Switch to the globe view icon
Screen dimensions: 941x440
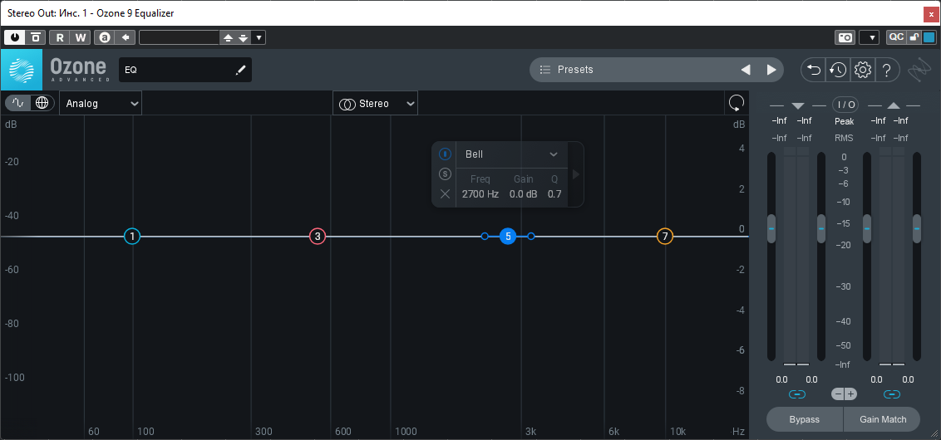click(42, 103)
